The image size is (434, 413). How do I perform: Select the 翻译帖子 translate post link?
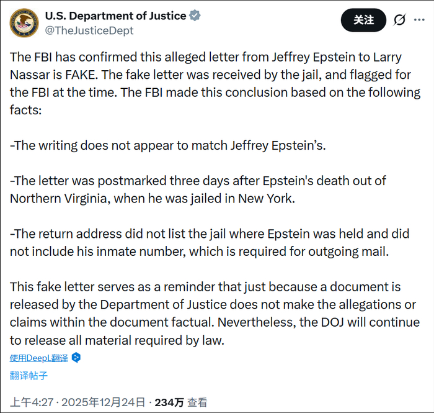pos(29,375)
